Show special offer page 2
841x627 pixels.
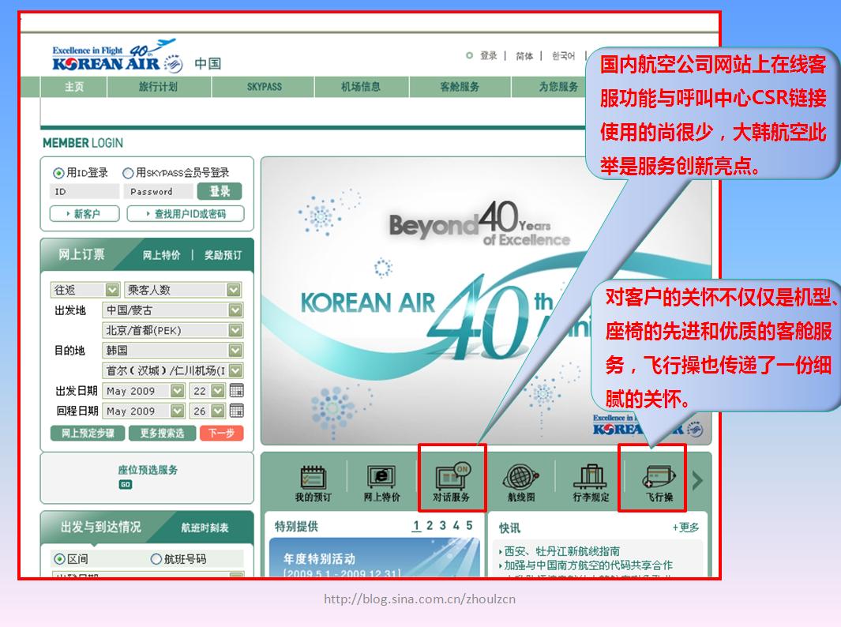coord(430,526)
